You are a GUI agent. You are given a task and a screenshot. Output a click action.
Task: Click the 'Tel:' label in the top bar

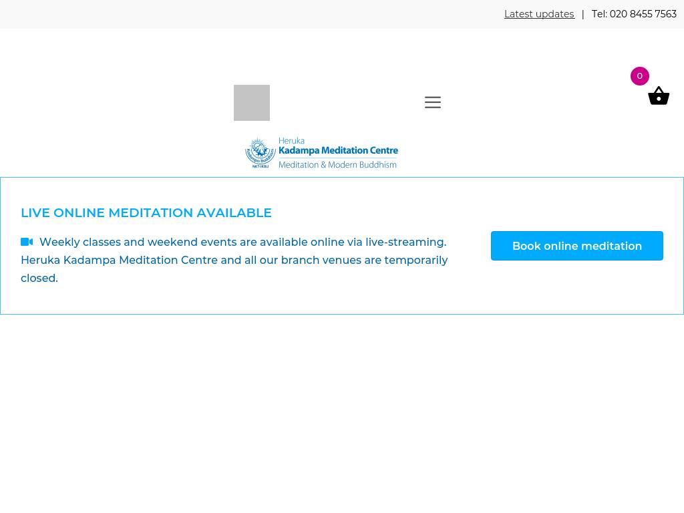coord(599,14)
